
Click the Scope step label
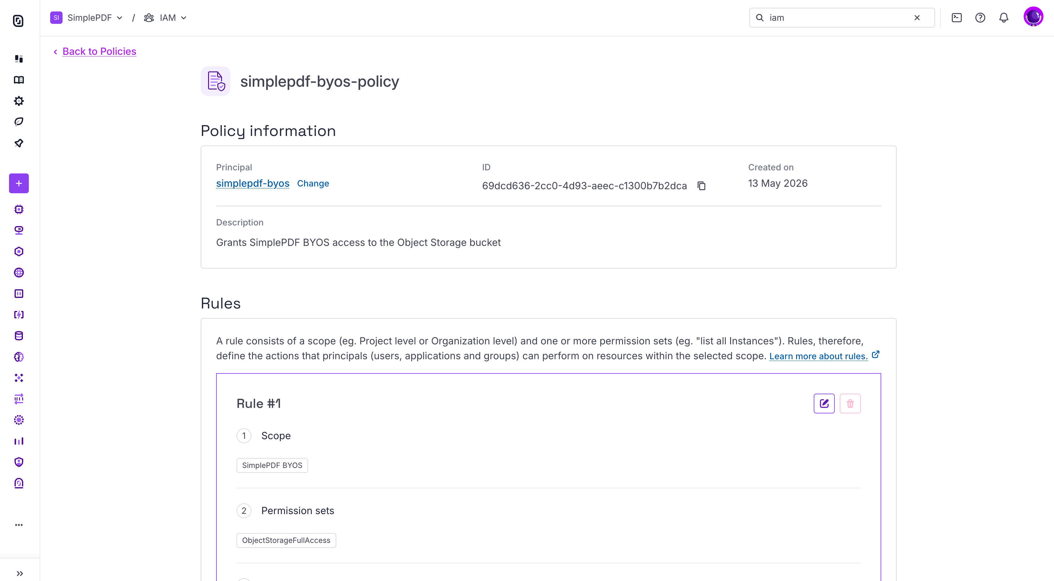276,436
